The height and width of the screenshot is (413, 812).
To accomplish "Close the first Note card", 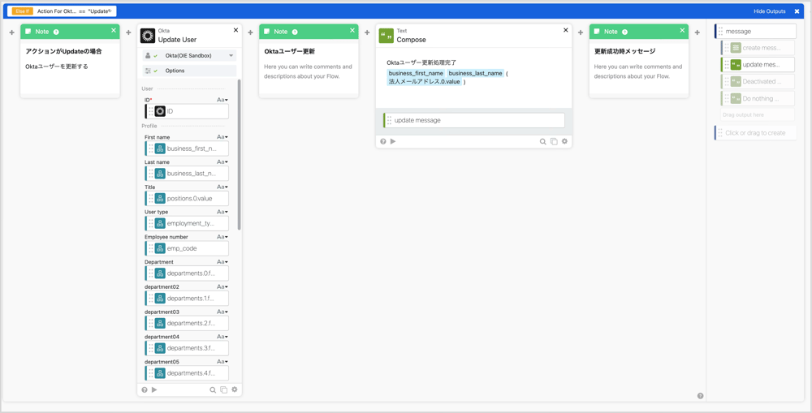I will pyautogui.click(x=114, y=31).
